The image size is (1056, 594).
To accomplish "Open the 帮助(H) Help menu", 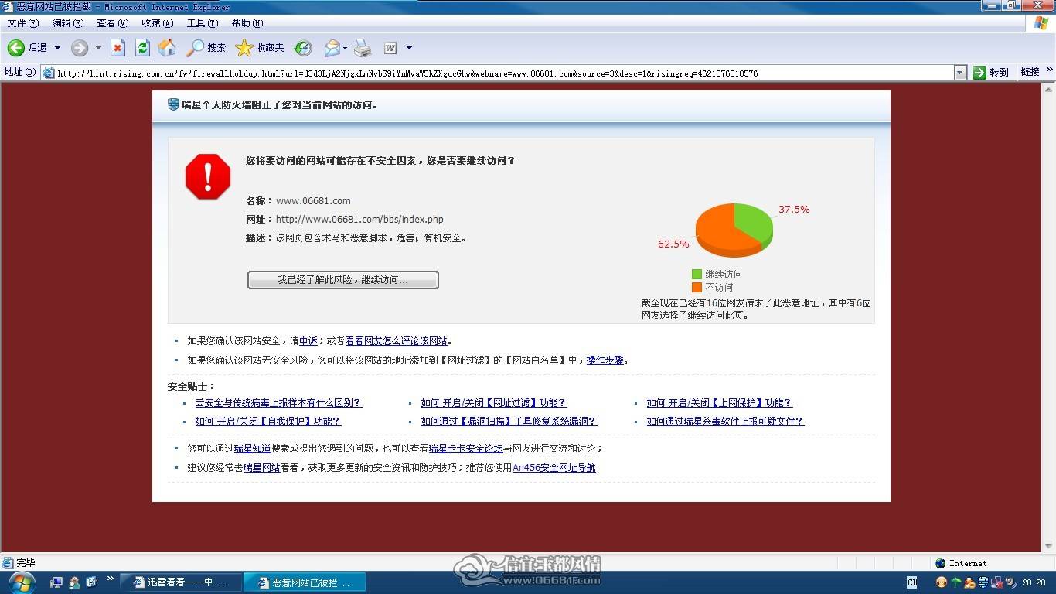I will [247, 23].
